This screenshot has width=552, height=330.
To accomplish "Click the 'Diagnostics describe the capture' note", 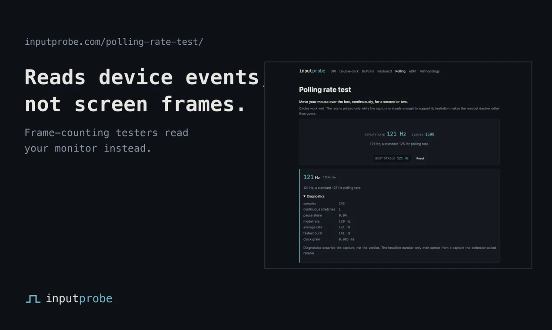I will pos(399,251).
